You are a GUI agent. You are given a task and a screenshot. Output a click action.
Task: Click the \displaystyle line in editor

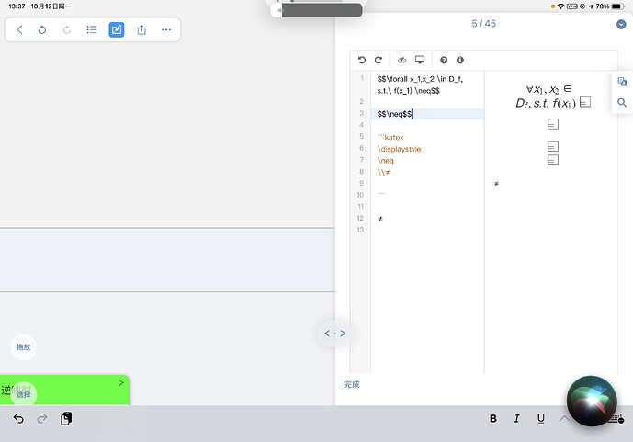tap(399, 150)
